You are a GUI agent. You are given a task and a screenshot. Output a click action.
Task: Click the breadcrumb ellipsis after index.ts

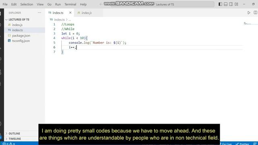click(x=70, y=20)
